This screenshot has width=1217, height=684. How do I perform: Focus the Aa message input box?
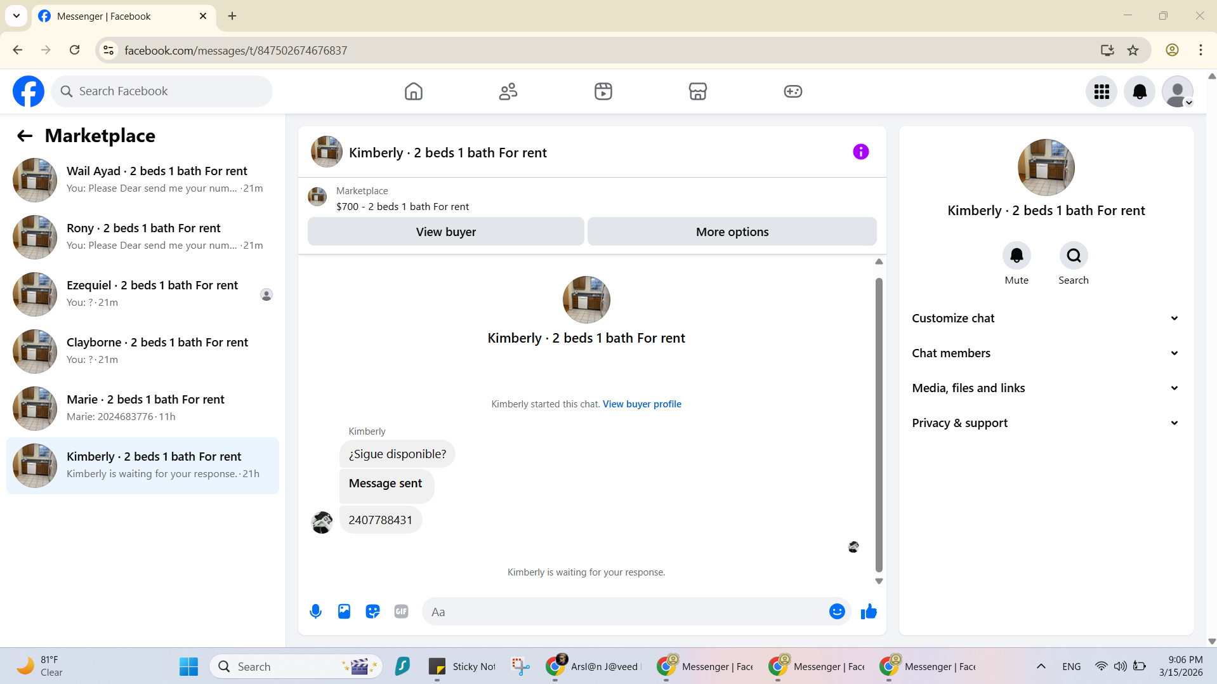click(x=625, y=612)
